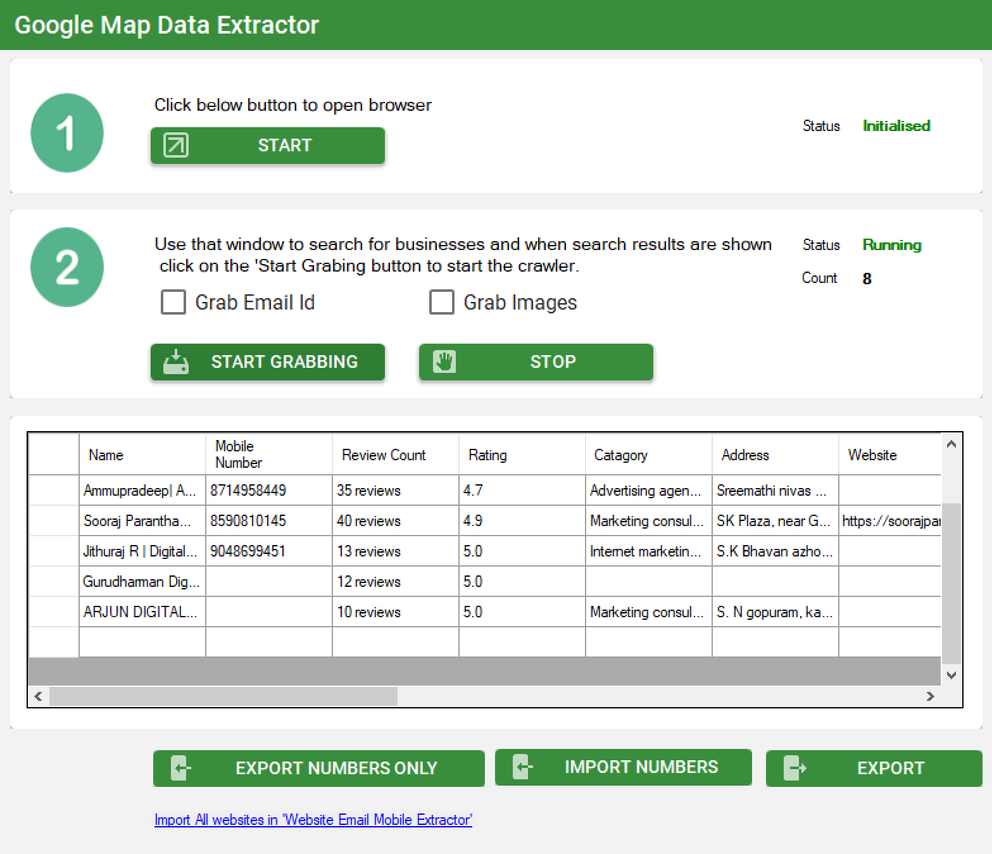Click the Name column header

click(x=142, y=455)
